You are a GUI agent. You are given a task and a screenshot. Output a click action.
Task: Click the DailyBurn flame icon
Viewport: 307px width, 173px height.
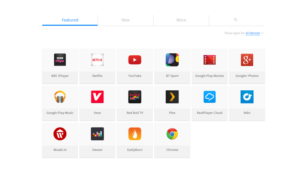135,134
